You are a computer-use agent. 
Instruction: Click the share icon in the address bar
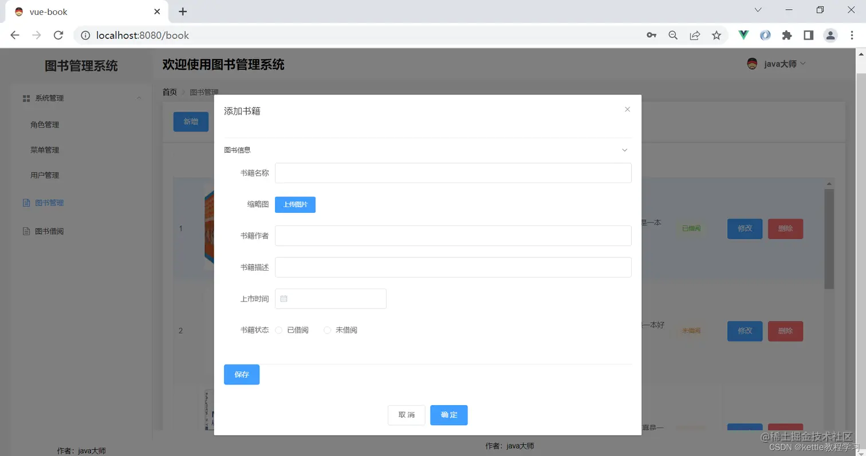click(694, 35)
